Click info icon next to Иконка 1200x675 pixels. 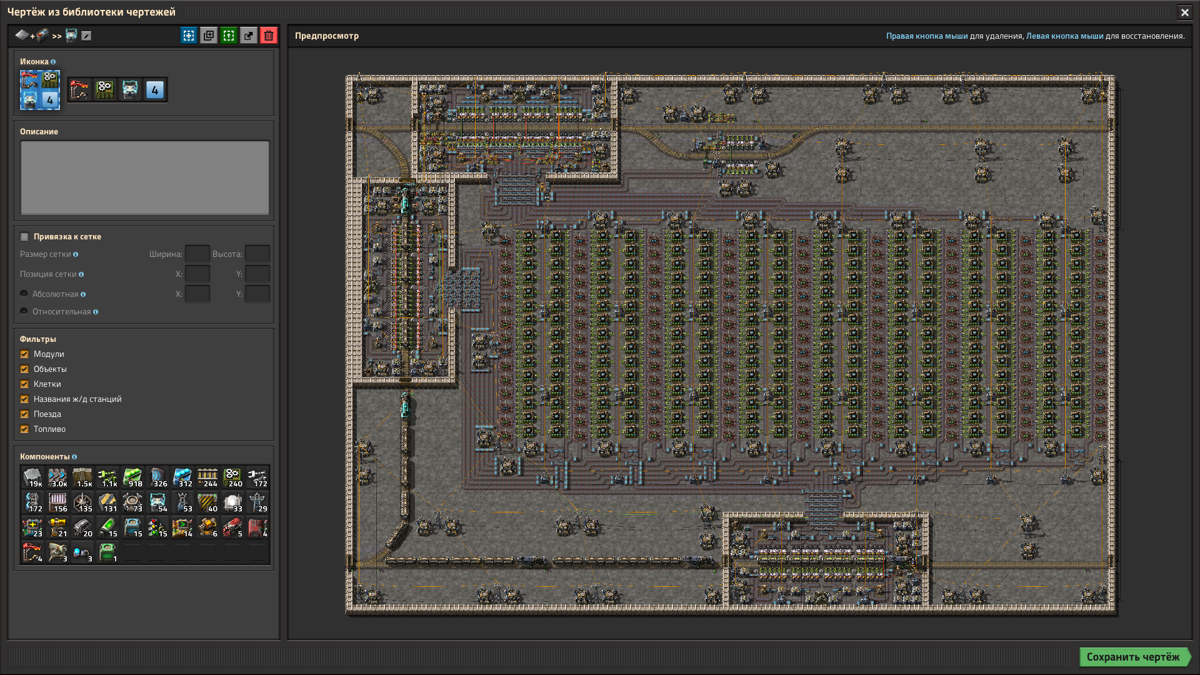pos(53,62)
